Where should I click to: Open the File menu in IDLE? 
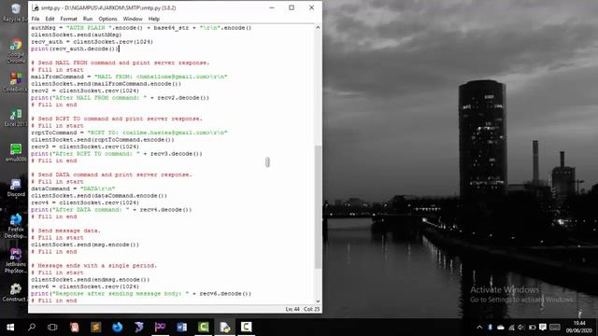pyautogui.click(x=36, y=19)
